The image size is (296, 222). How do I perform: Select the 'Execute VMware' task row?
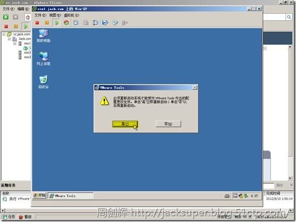(16, 199)
